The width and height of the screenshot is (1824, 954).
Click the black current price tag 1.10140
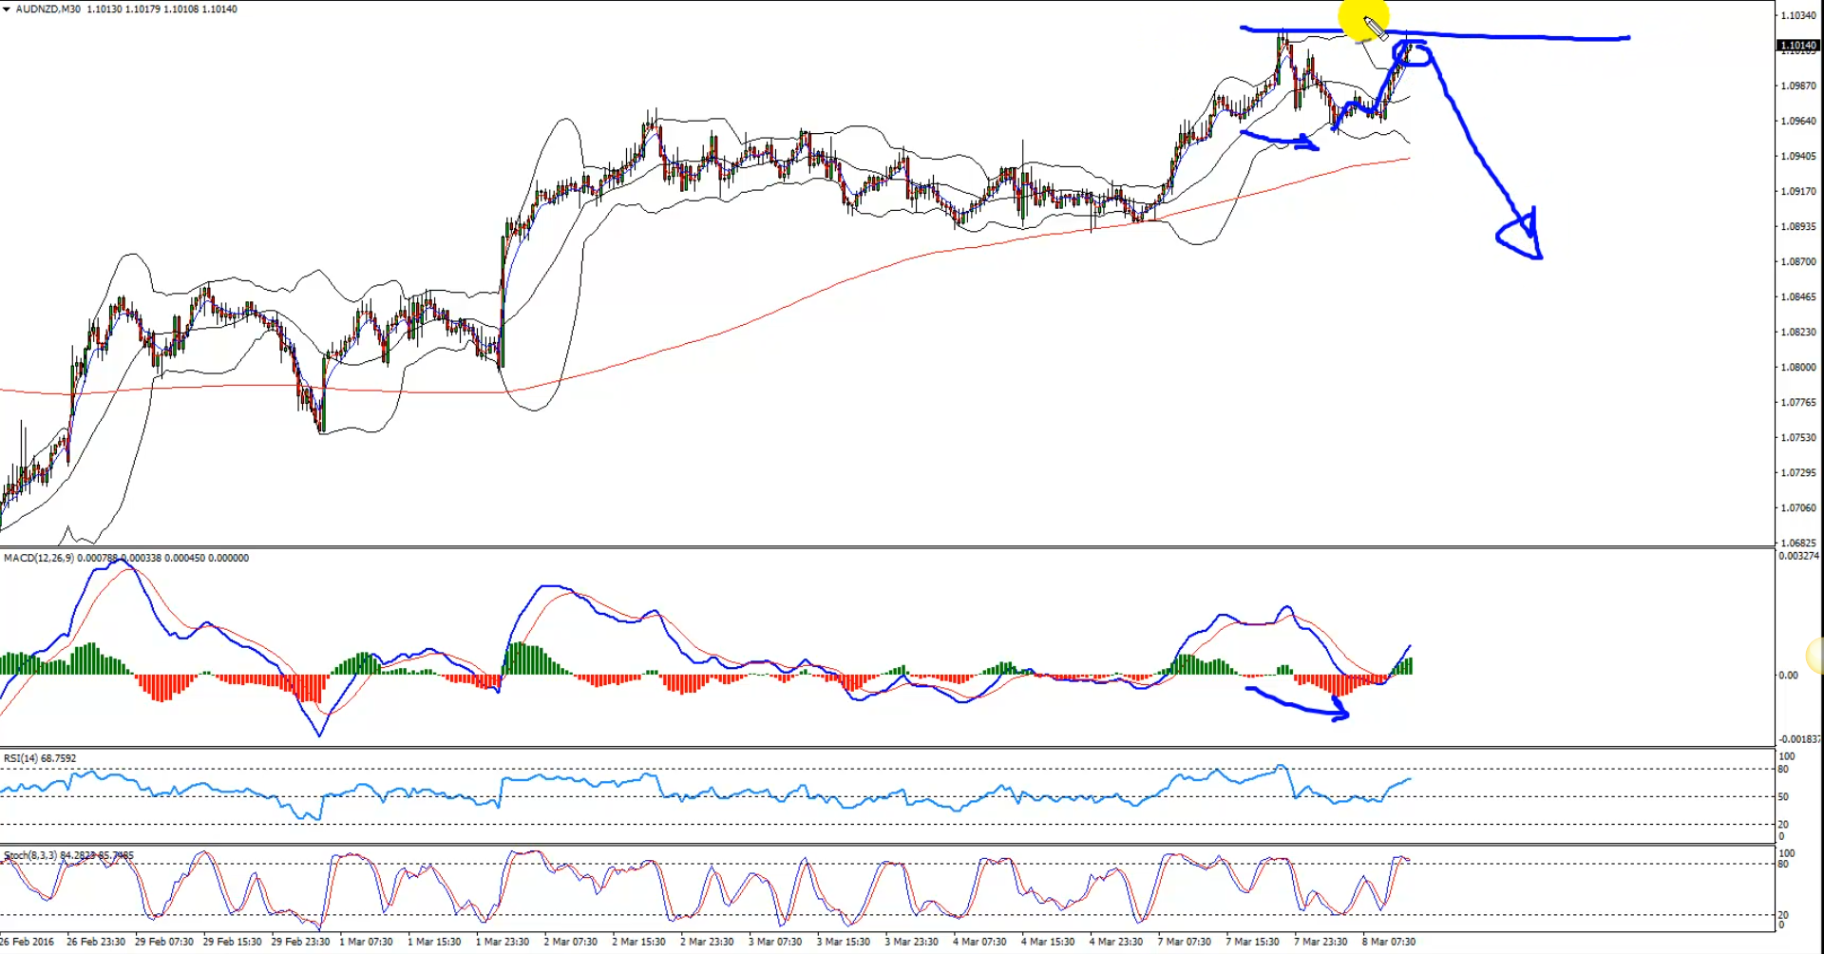pyautogui.click(x=1798, y=46)
